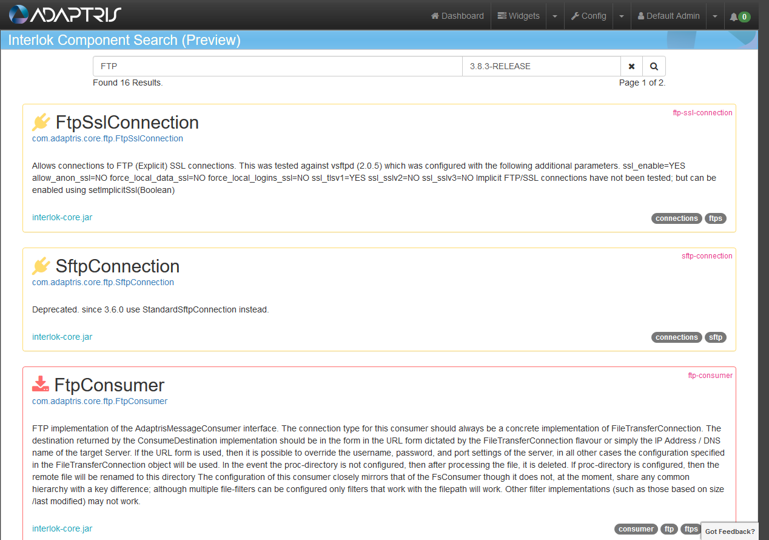Clear the search with the X button

tap(631, 66)
